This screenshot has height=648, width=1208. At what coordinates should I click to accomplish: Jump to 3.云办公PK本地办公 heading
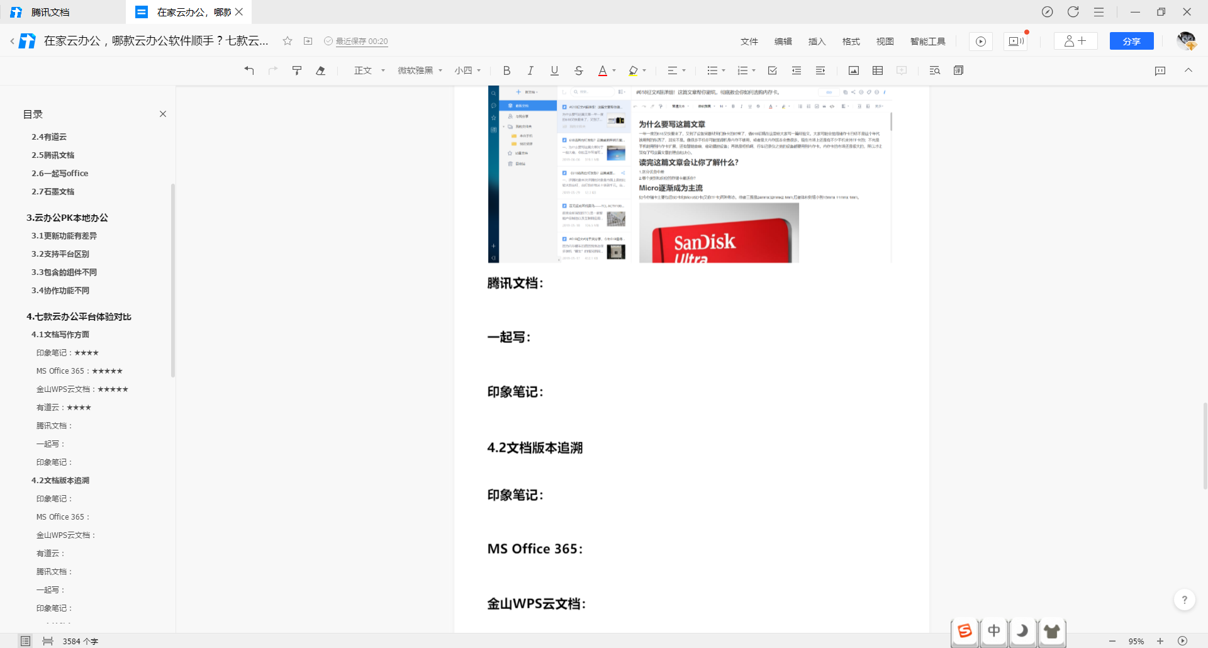click(67, 218)
